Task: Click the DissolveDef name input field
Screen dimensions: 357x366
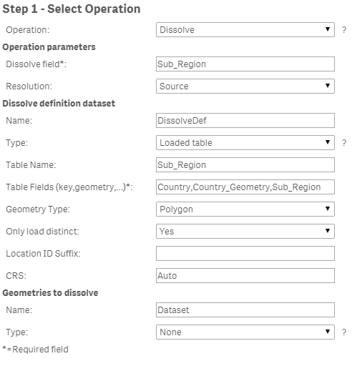Action: [245, 121]
